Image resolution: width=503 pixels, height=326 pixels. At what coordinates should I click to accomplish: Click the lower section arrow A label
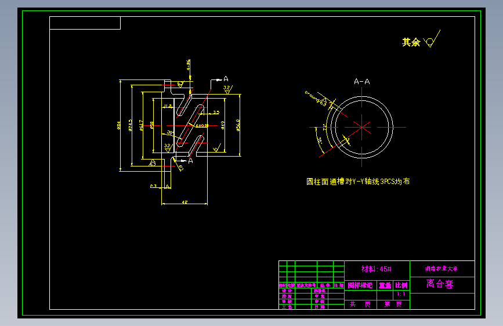(x=190, y=161)
